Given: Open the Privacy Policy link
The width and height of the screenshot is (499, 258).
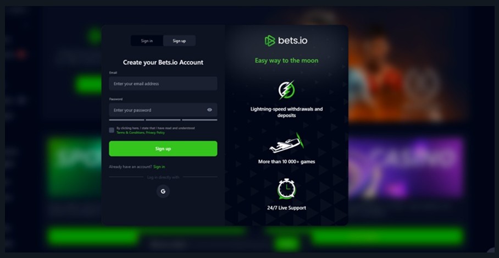Looking at the screenshot, I should pyautogui.click(x=156, y=133).
